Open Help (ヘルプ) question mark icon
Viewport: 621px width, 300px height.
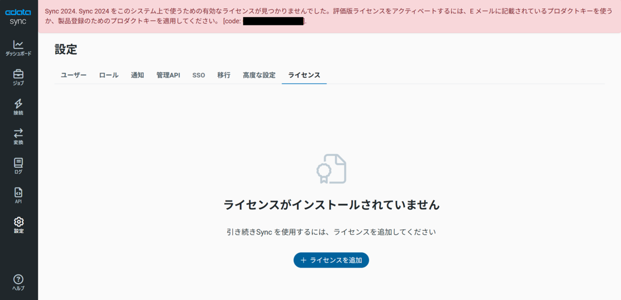19,282
